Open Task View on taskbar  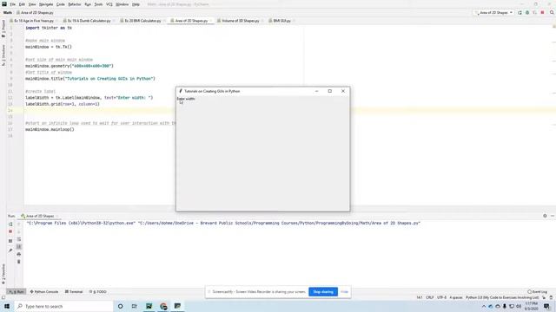click(135, 306)
